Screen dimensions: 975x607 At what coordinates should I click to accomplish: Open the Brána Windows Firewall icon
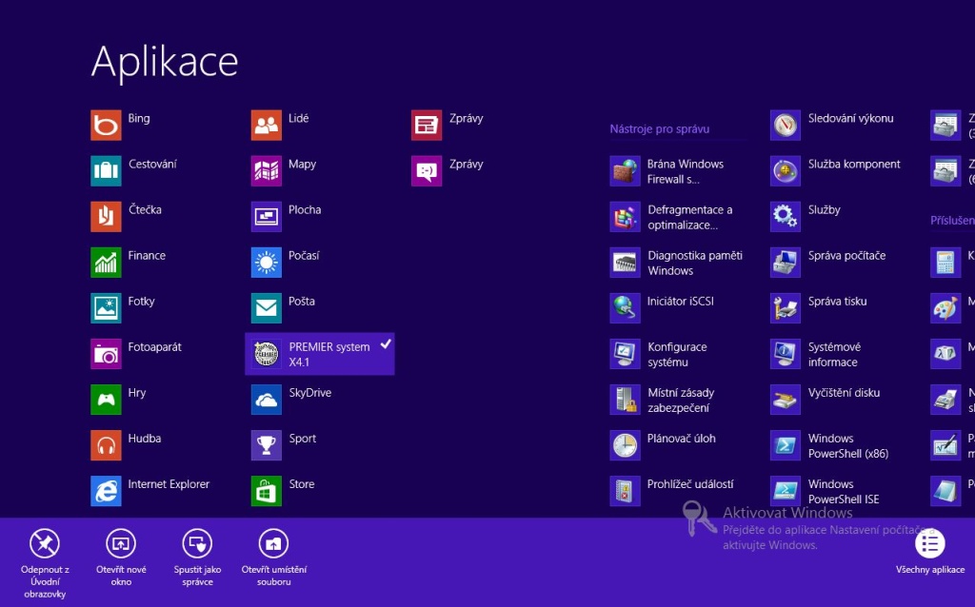point(625,171)
